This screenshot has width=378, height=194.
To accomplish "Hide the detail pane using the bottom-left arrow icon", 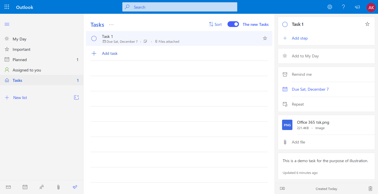I will (x=282, y=189).
